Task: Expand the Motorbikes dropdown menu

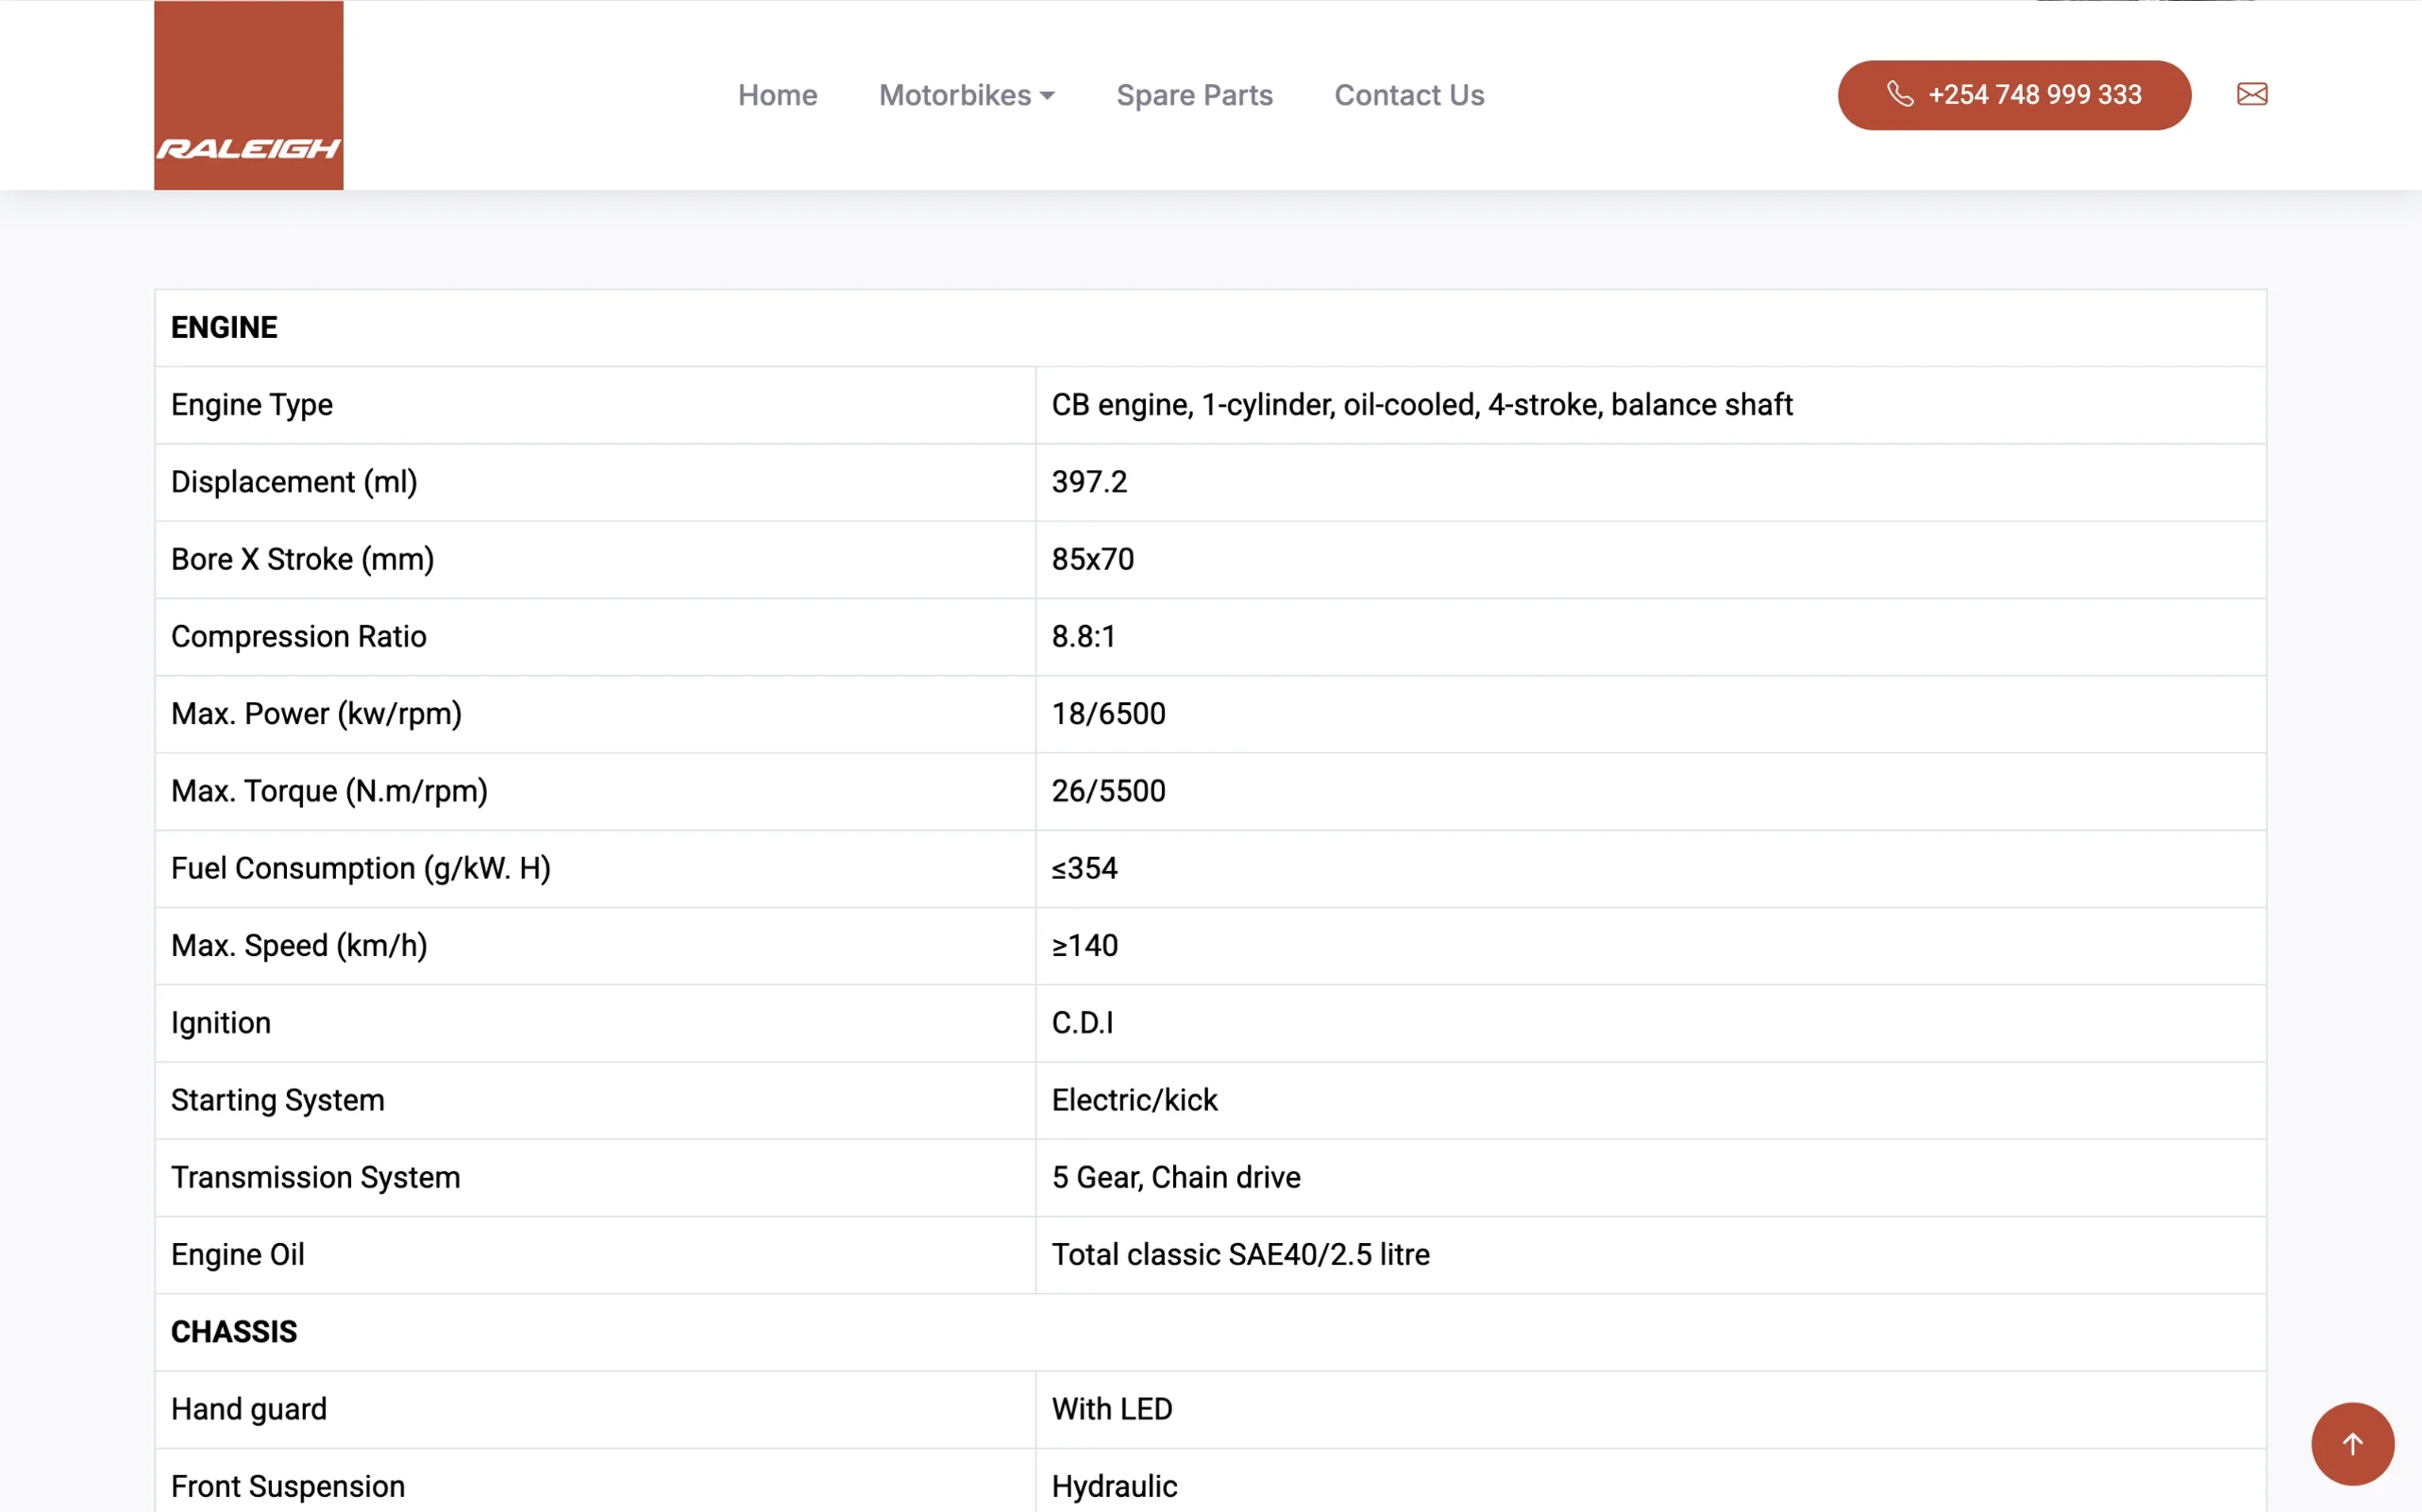Action: 966,95
